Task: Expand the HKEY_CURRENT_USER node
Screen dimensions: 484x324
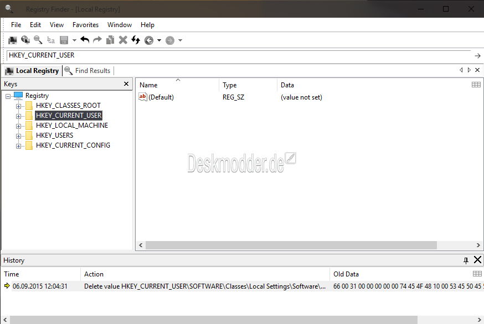Action: [18, 116]
